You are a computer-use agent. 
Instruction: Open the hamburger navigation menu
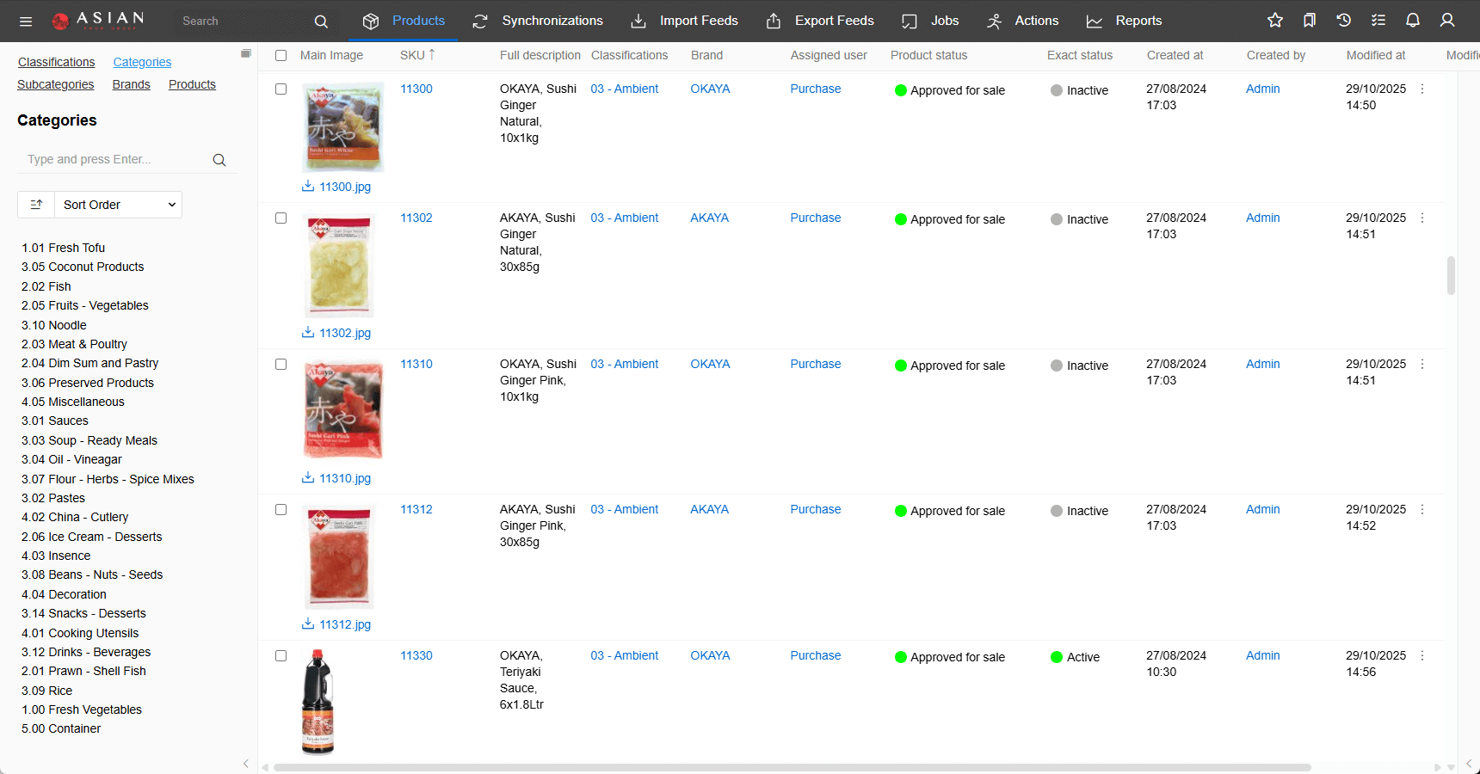[26, 21]
